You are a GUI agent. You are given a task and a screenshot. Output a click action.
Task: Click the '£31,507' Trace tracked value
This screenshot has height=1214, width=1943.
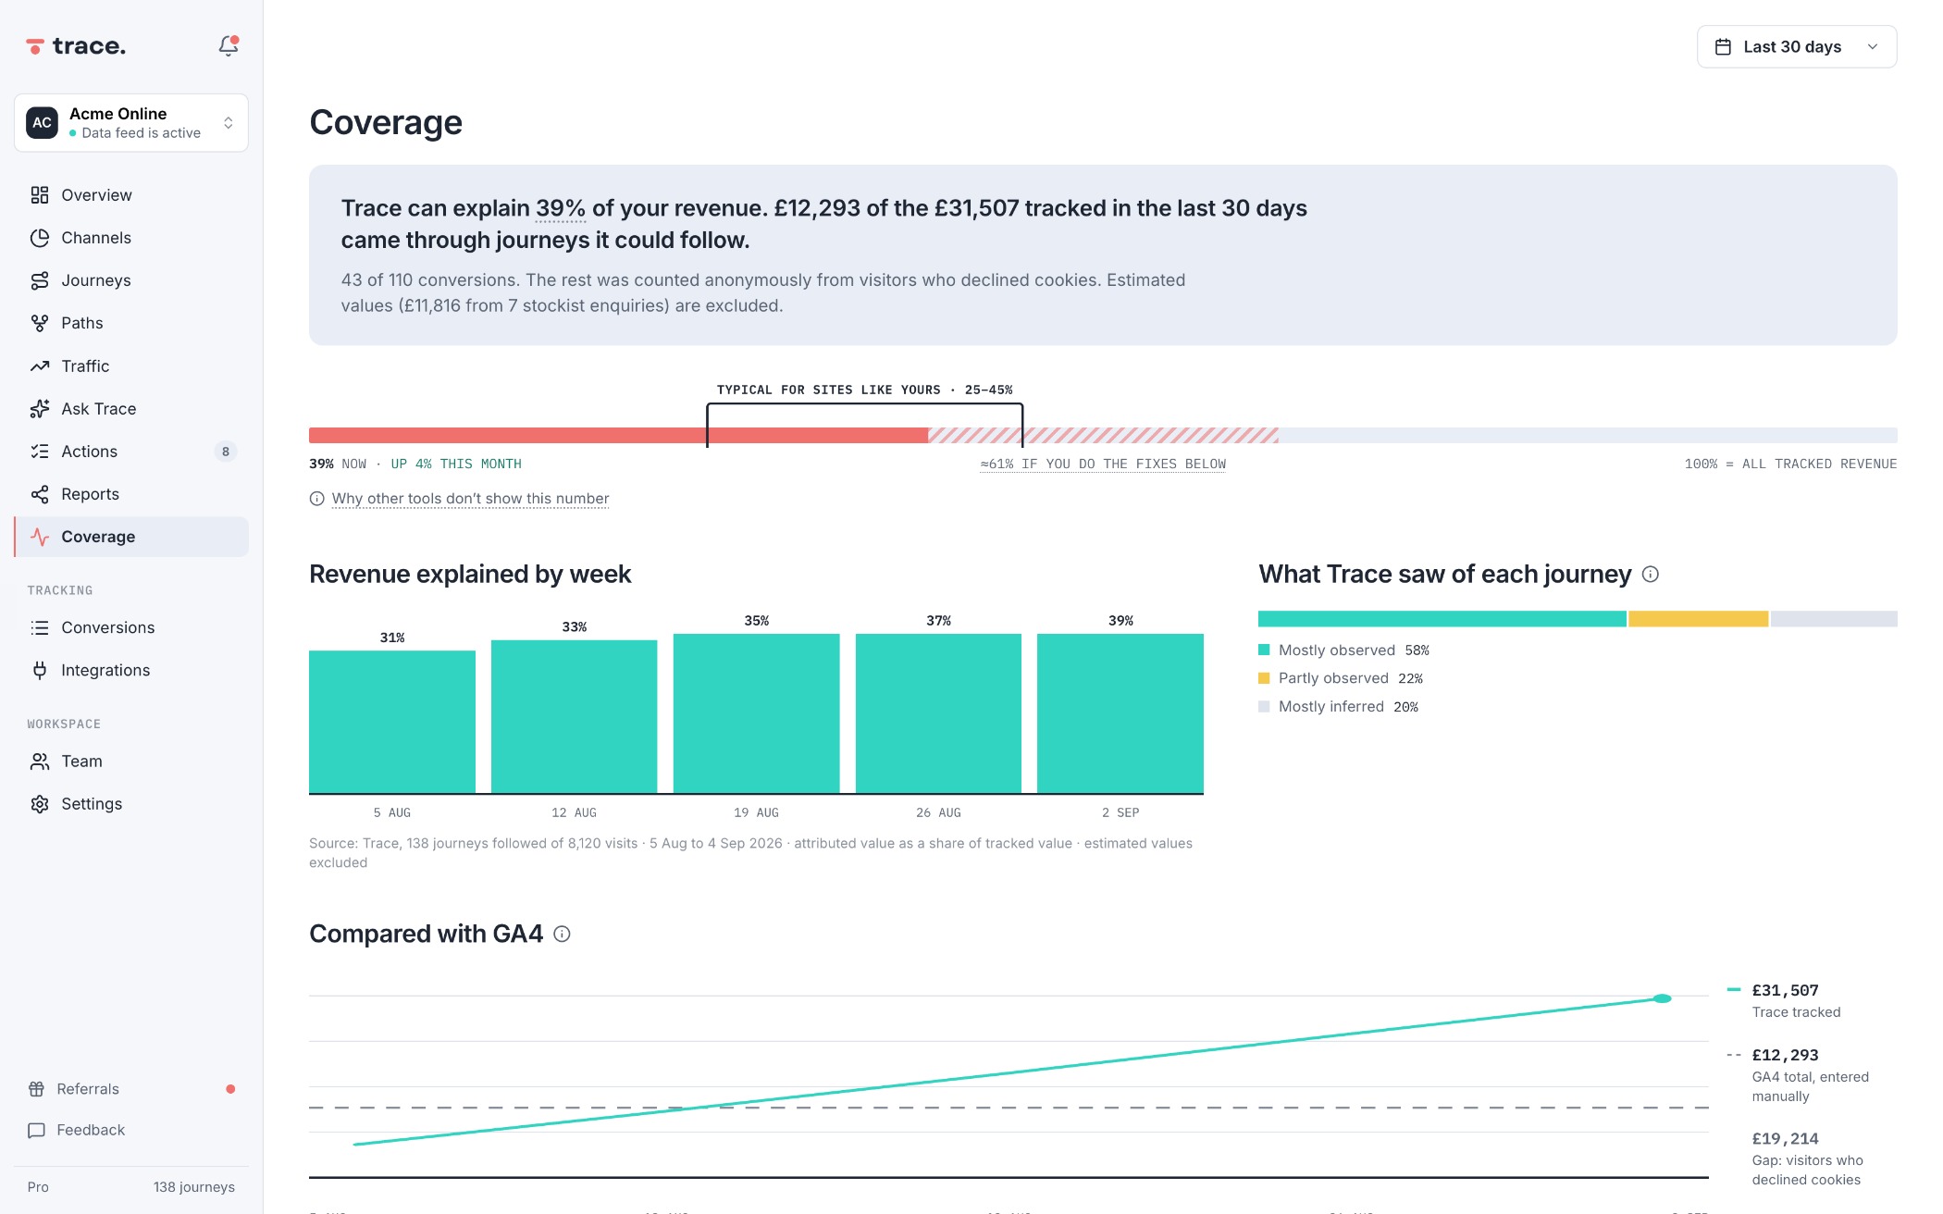coord(1785,990)
